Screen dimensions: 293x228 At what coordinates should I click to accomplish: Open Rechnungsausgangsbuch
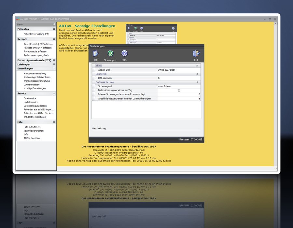[x=36, y=55]
